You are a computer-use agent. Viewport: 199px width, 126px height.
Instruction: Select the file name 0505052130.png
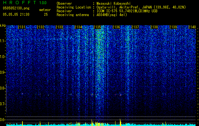16,8
